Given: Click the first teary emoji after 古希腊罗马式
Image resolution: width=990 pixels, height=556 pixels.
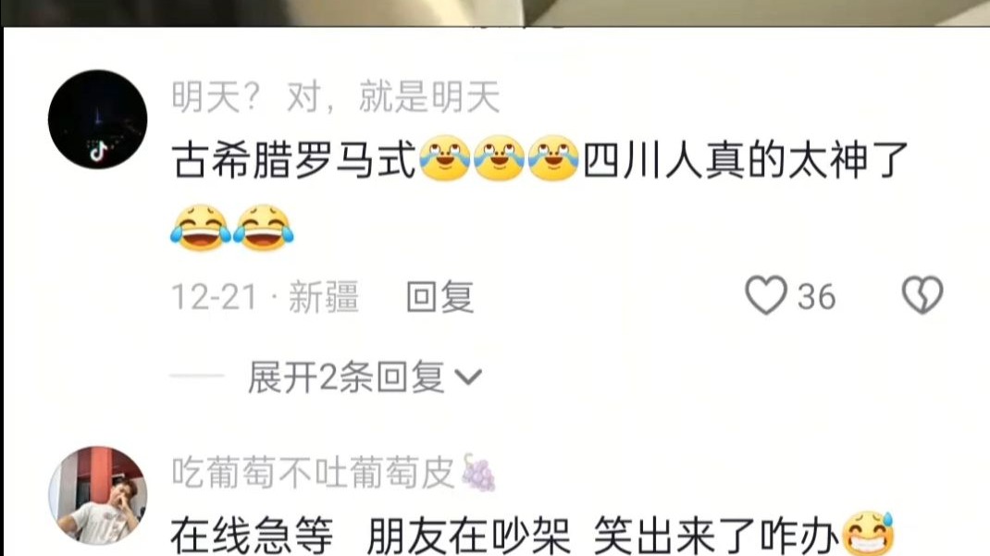Looking at the screenshot, I should click(444, 158).
